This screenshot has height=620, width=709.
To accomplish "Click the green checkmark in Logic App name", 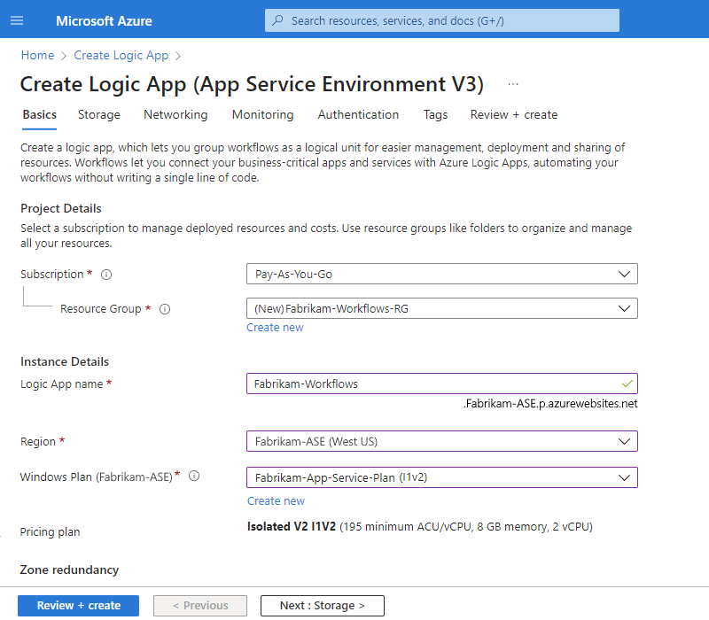I will [x=627, y=384].
